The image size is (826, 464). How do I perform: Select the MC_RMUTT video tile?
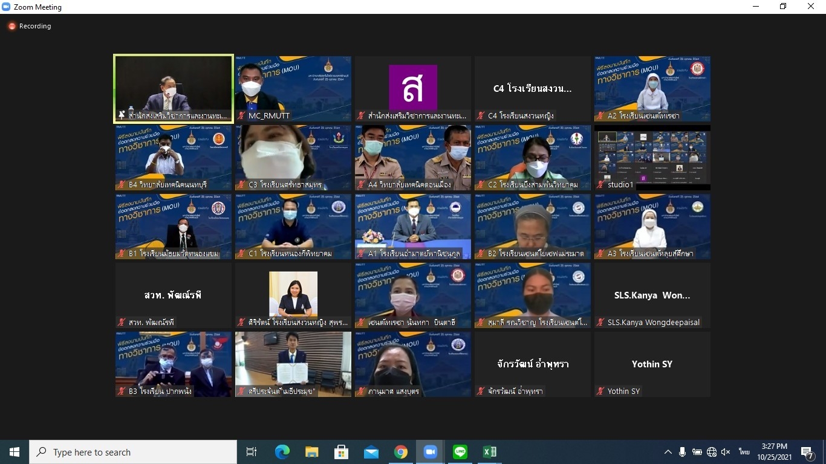[293, 89]
